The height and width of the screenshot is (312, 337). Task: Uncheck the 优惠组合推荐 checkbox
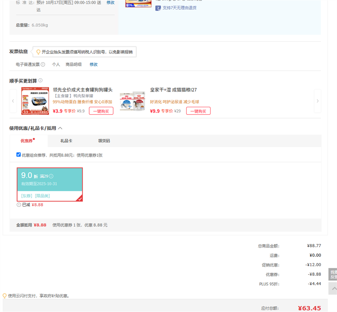point(19,154)
